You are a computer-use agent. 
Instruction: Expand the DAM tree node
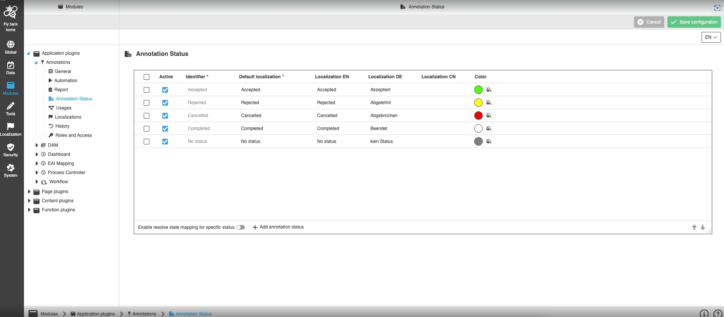pos(37,145)
